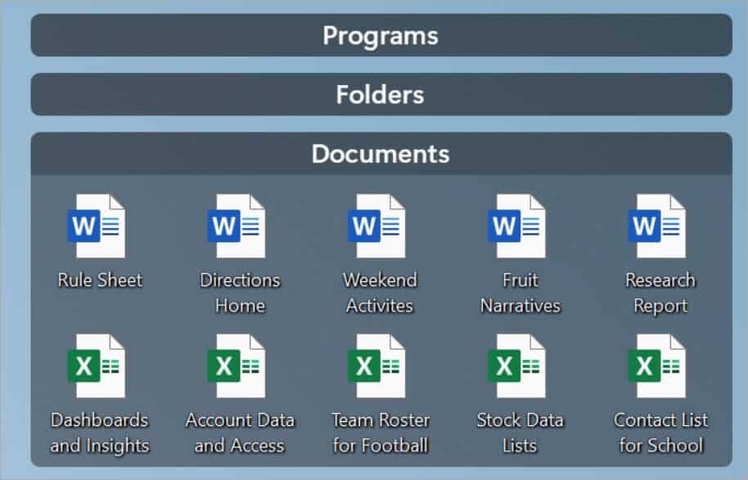Click the 'Team Roster for Football' label
This screenshot has height=480, width=748.
[381, 433]
